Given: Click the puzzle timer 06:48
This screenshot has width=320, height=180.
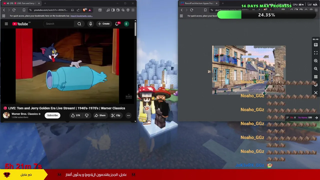Looking at the screenshot, I should pyautogui.click(x=315, y=39).
